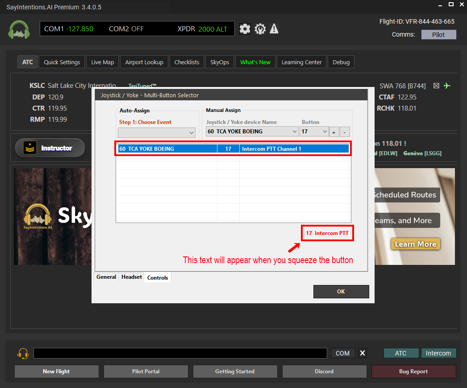
Task: Click the New Flight button
Action: (x=57, y=371)
